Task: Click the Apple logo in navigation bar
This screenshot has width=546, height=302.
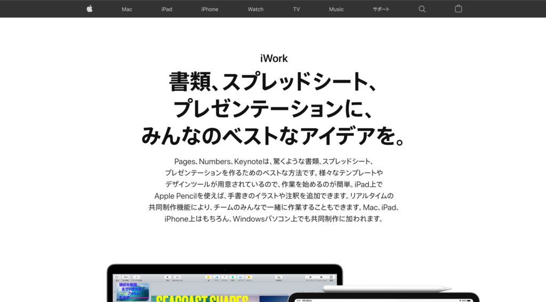Action: pos(90,9)
